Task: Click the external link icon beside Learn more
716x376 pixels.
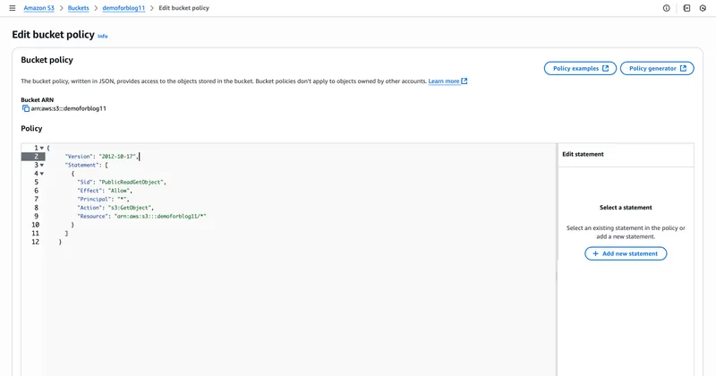Action: [x=465, y=81]
